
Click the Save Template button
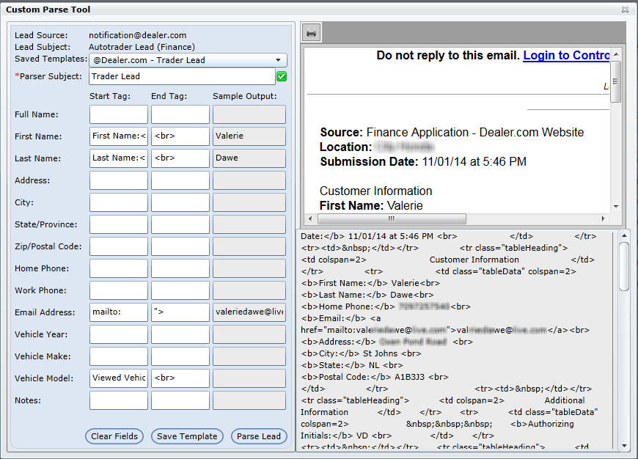(x=188, y=436)
